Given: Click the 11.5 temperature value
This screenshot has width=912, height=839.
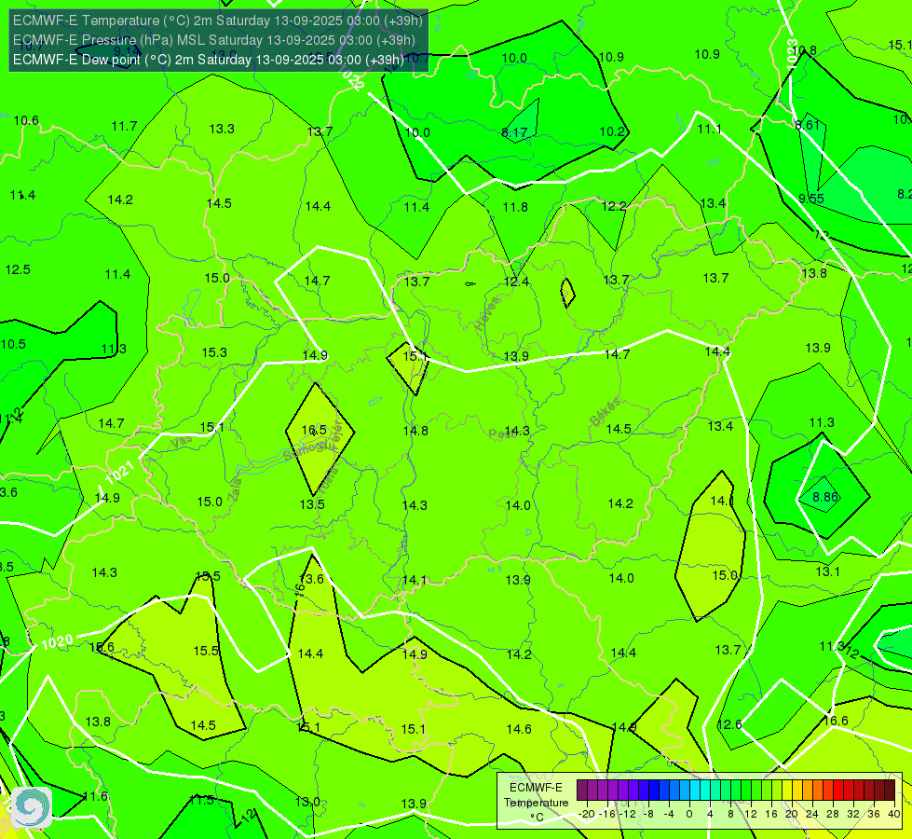Looking at the screenshot, I should tap(201, 800).
